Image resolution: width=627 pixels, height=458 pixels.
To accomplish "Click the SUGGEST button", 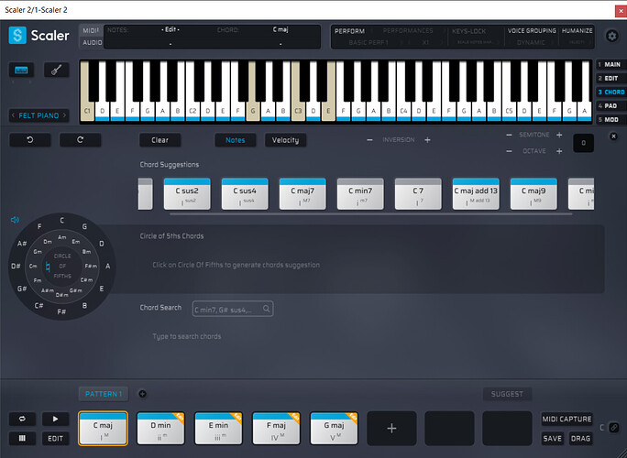I will click(x=507, y=394).
